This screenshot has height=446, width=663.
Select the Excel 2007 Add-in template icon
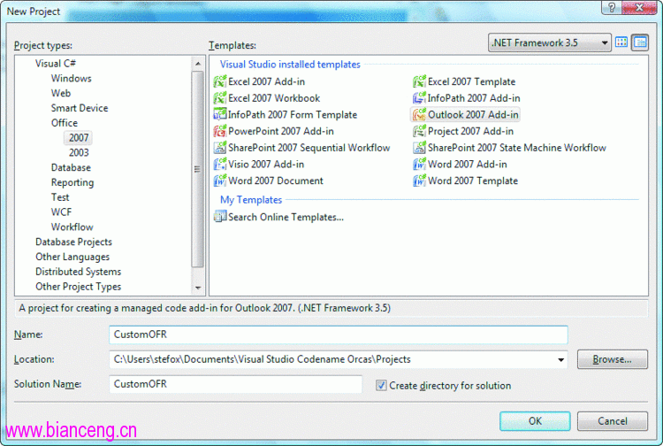(220, 81)
